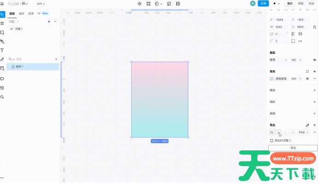Switch to the Design tab
This screenshot has height=184, width=318.
pos(290,3)
